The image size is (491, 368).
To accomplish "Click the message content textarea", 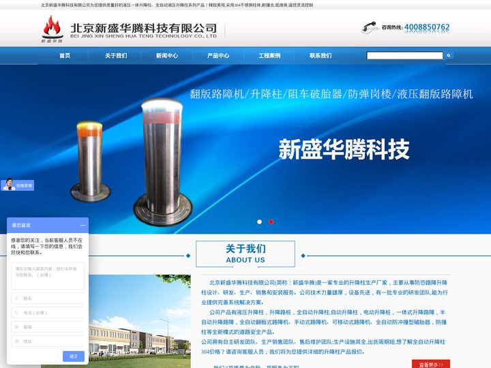I will point(48,276).
